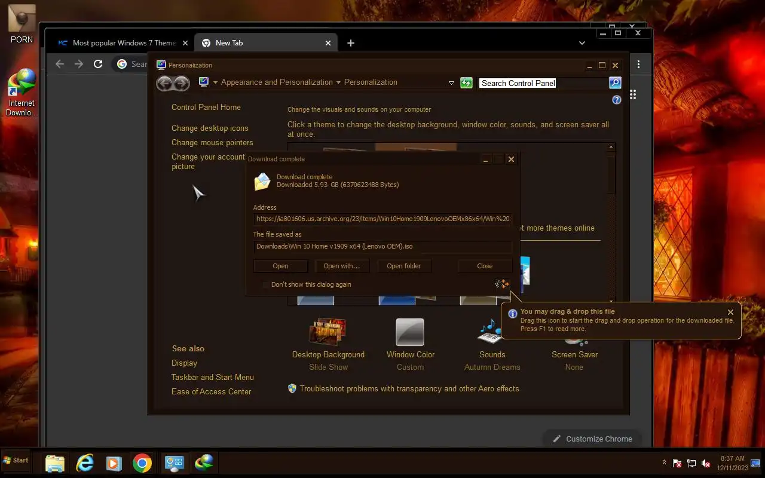Open Internet Download Manager desktop shortcut
The image size is (765, 478).
pyautogui.click(x=22, y=93)
